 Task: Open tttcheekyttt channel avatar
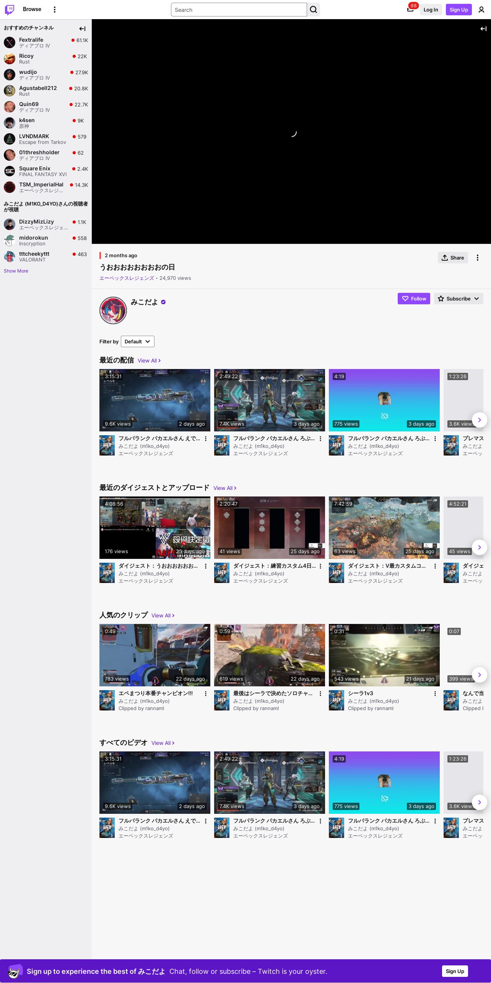pos(10,256)
